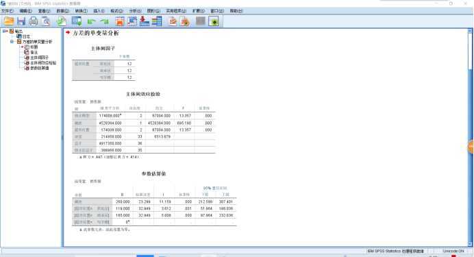Select the 4917350.000 total cell
This screenshot has height=257, width=474.
(110, 143)
